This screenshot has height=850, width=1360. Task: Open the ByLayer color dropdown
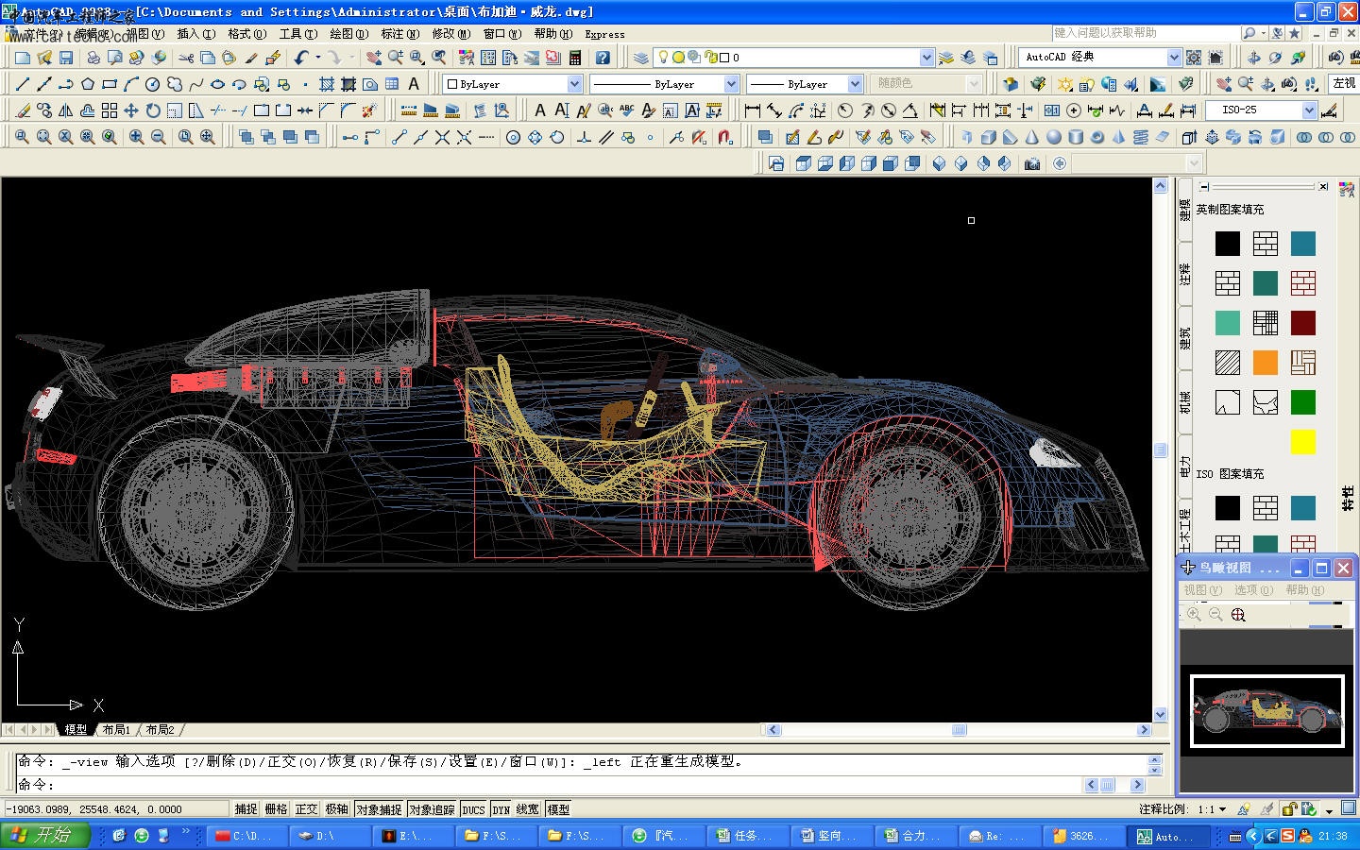pos(574,84)
